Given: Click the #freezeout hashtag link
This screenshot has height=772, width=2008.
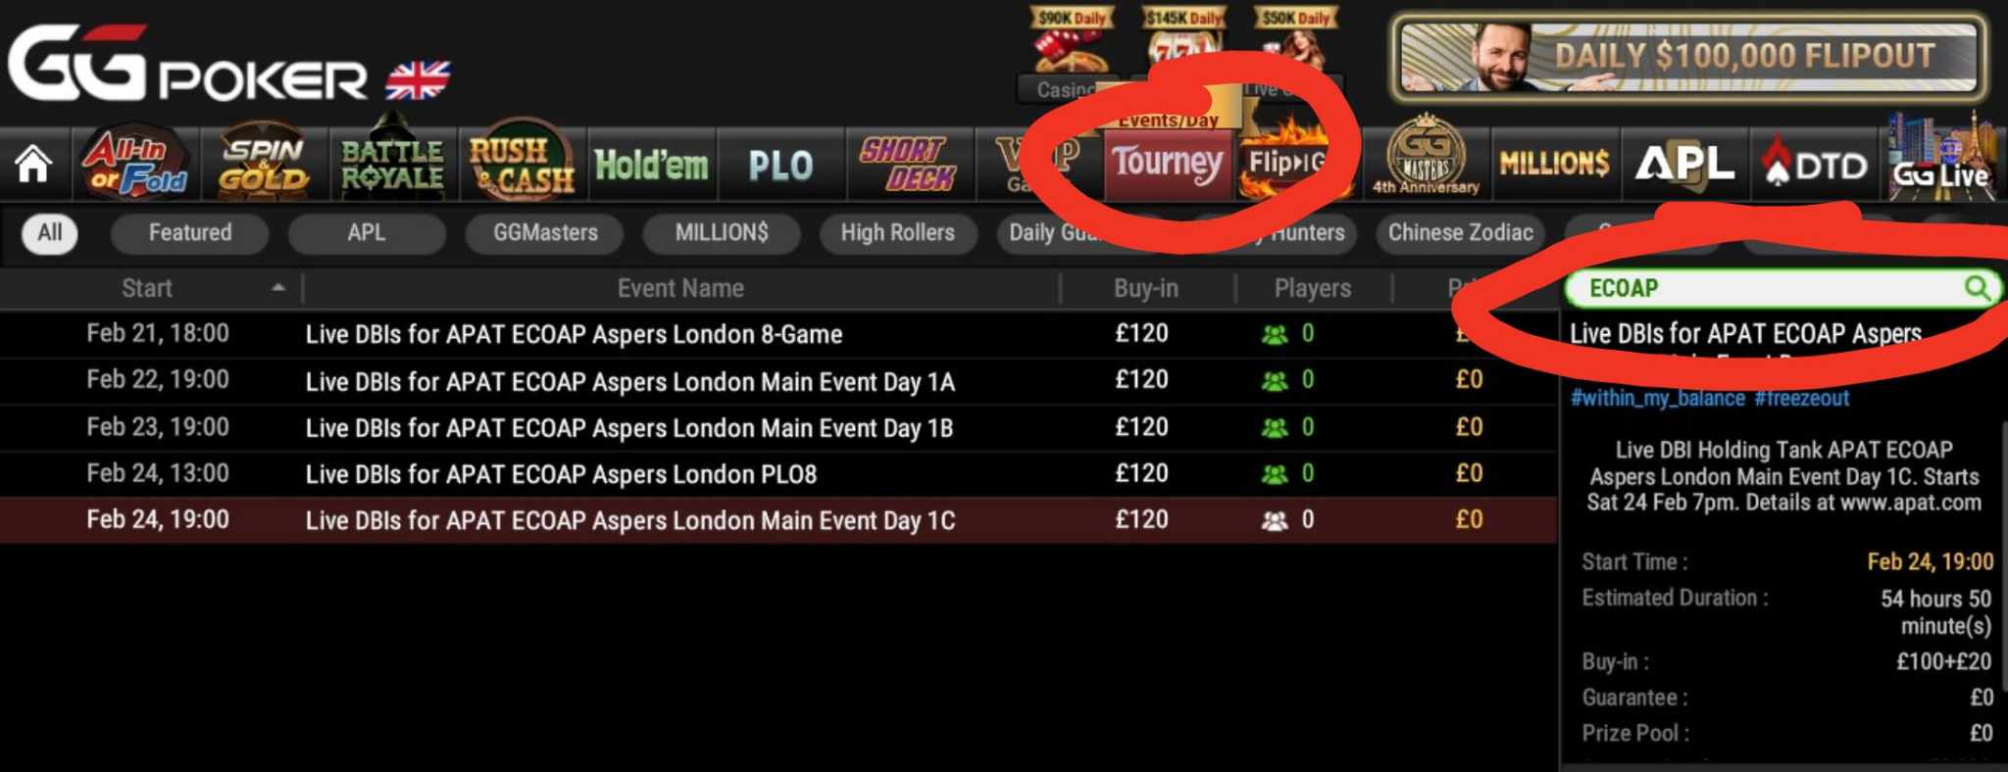Looking at the screenshot, I should click(1801, 398).
